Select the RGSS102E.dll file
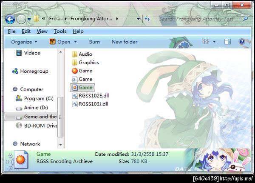 click(93, 96)
